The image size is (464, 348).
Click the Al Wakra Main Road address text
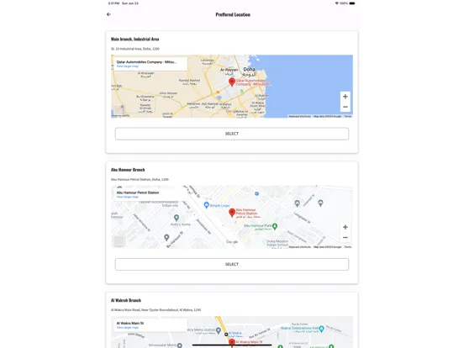(x=156, y=310)
